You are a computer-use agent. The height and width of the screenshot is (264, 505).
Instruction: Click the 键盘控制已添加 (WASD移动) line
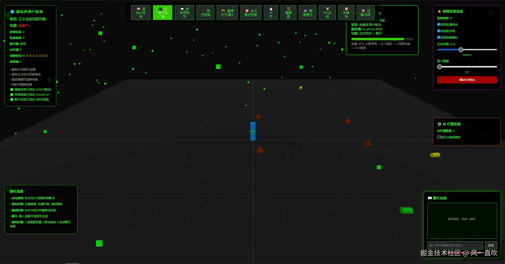[x=31, y=89]
